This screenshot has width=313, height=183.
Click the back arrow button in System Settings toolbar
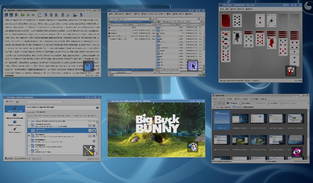click(9, 102)
